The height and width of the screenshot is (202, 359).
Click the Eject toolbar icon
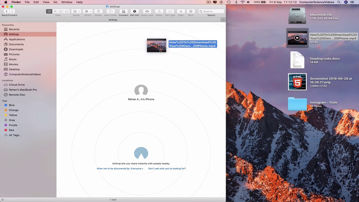pyautogui.click(x=181, y=11)
